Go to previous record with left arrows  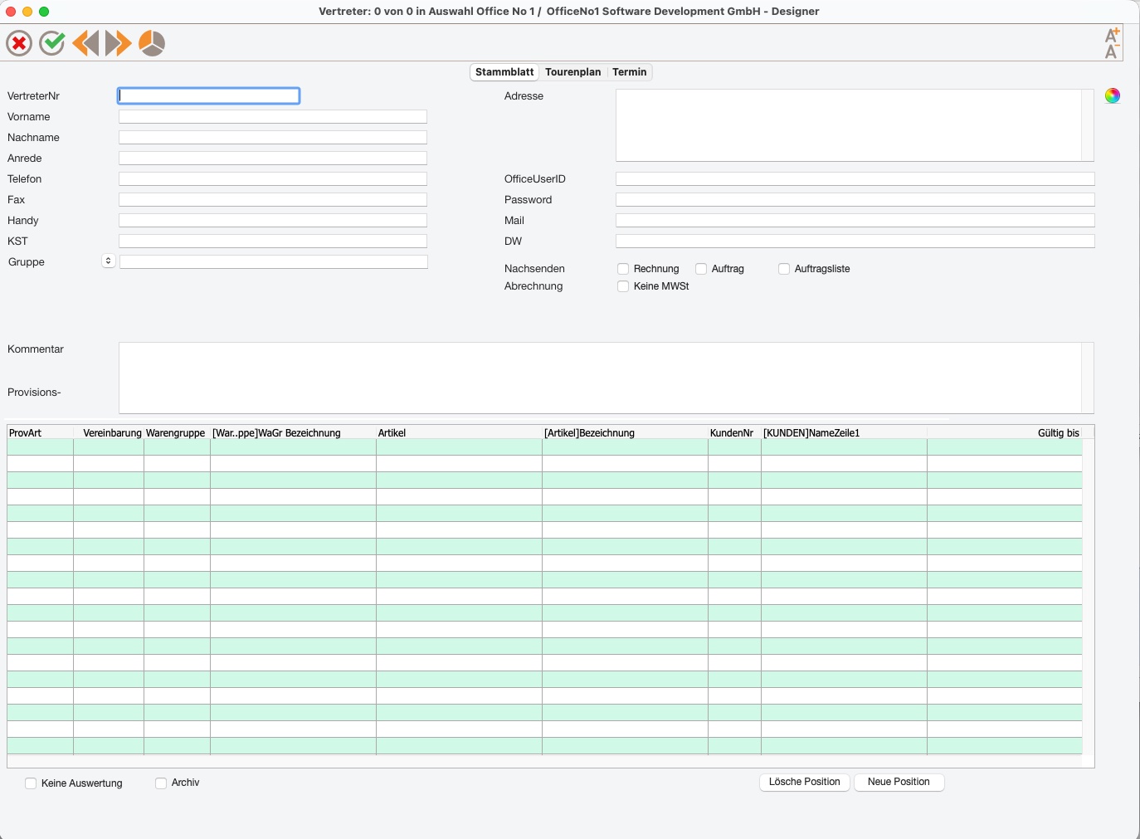tap(85, 43)
